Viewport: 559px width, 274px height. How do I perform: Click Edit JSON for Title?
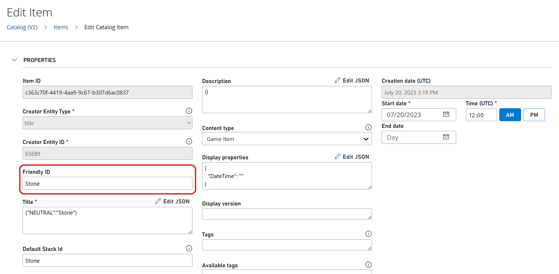[x=172, y=201]
